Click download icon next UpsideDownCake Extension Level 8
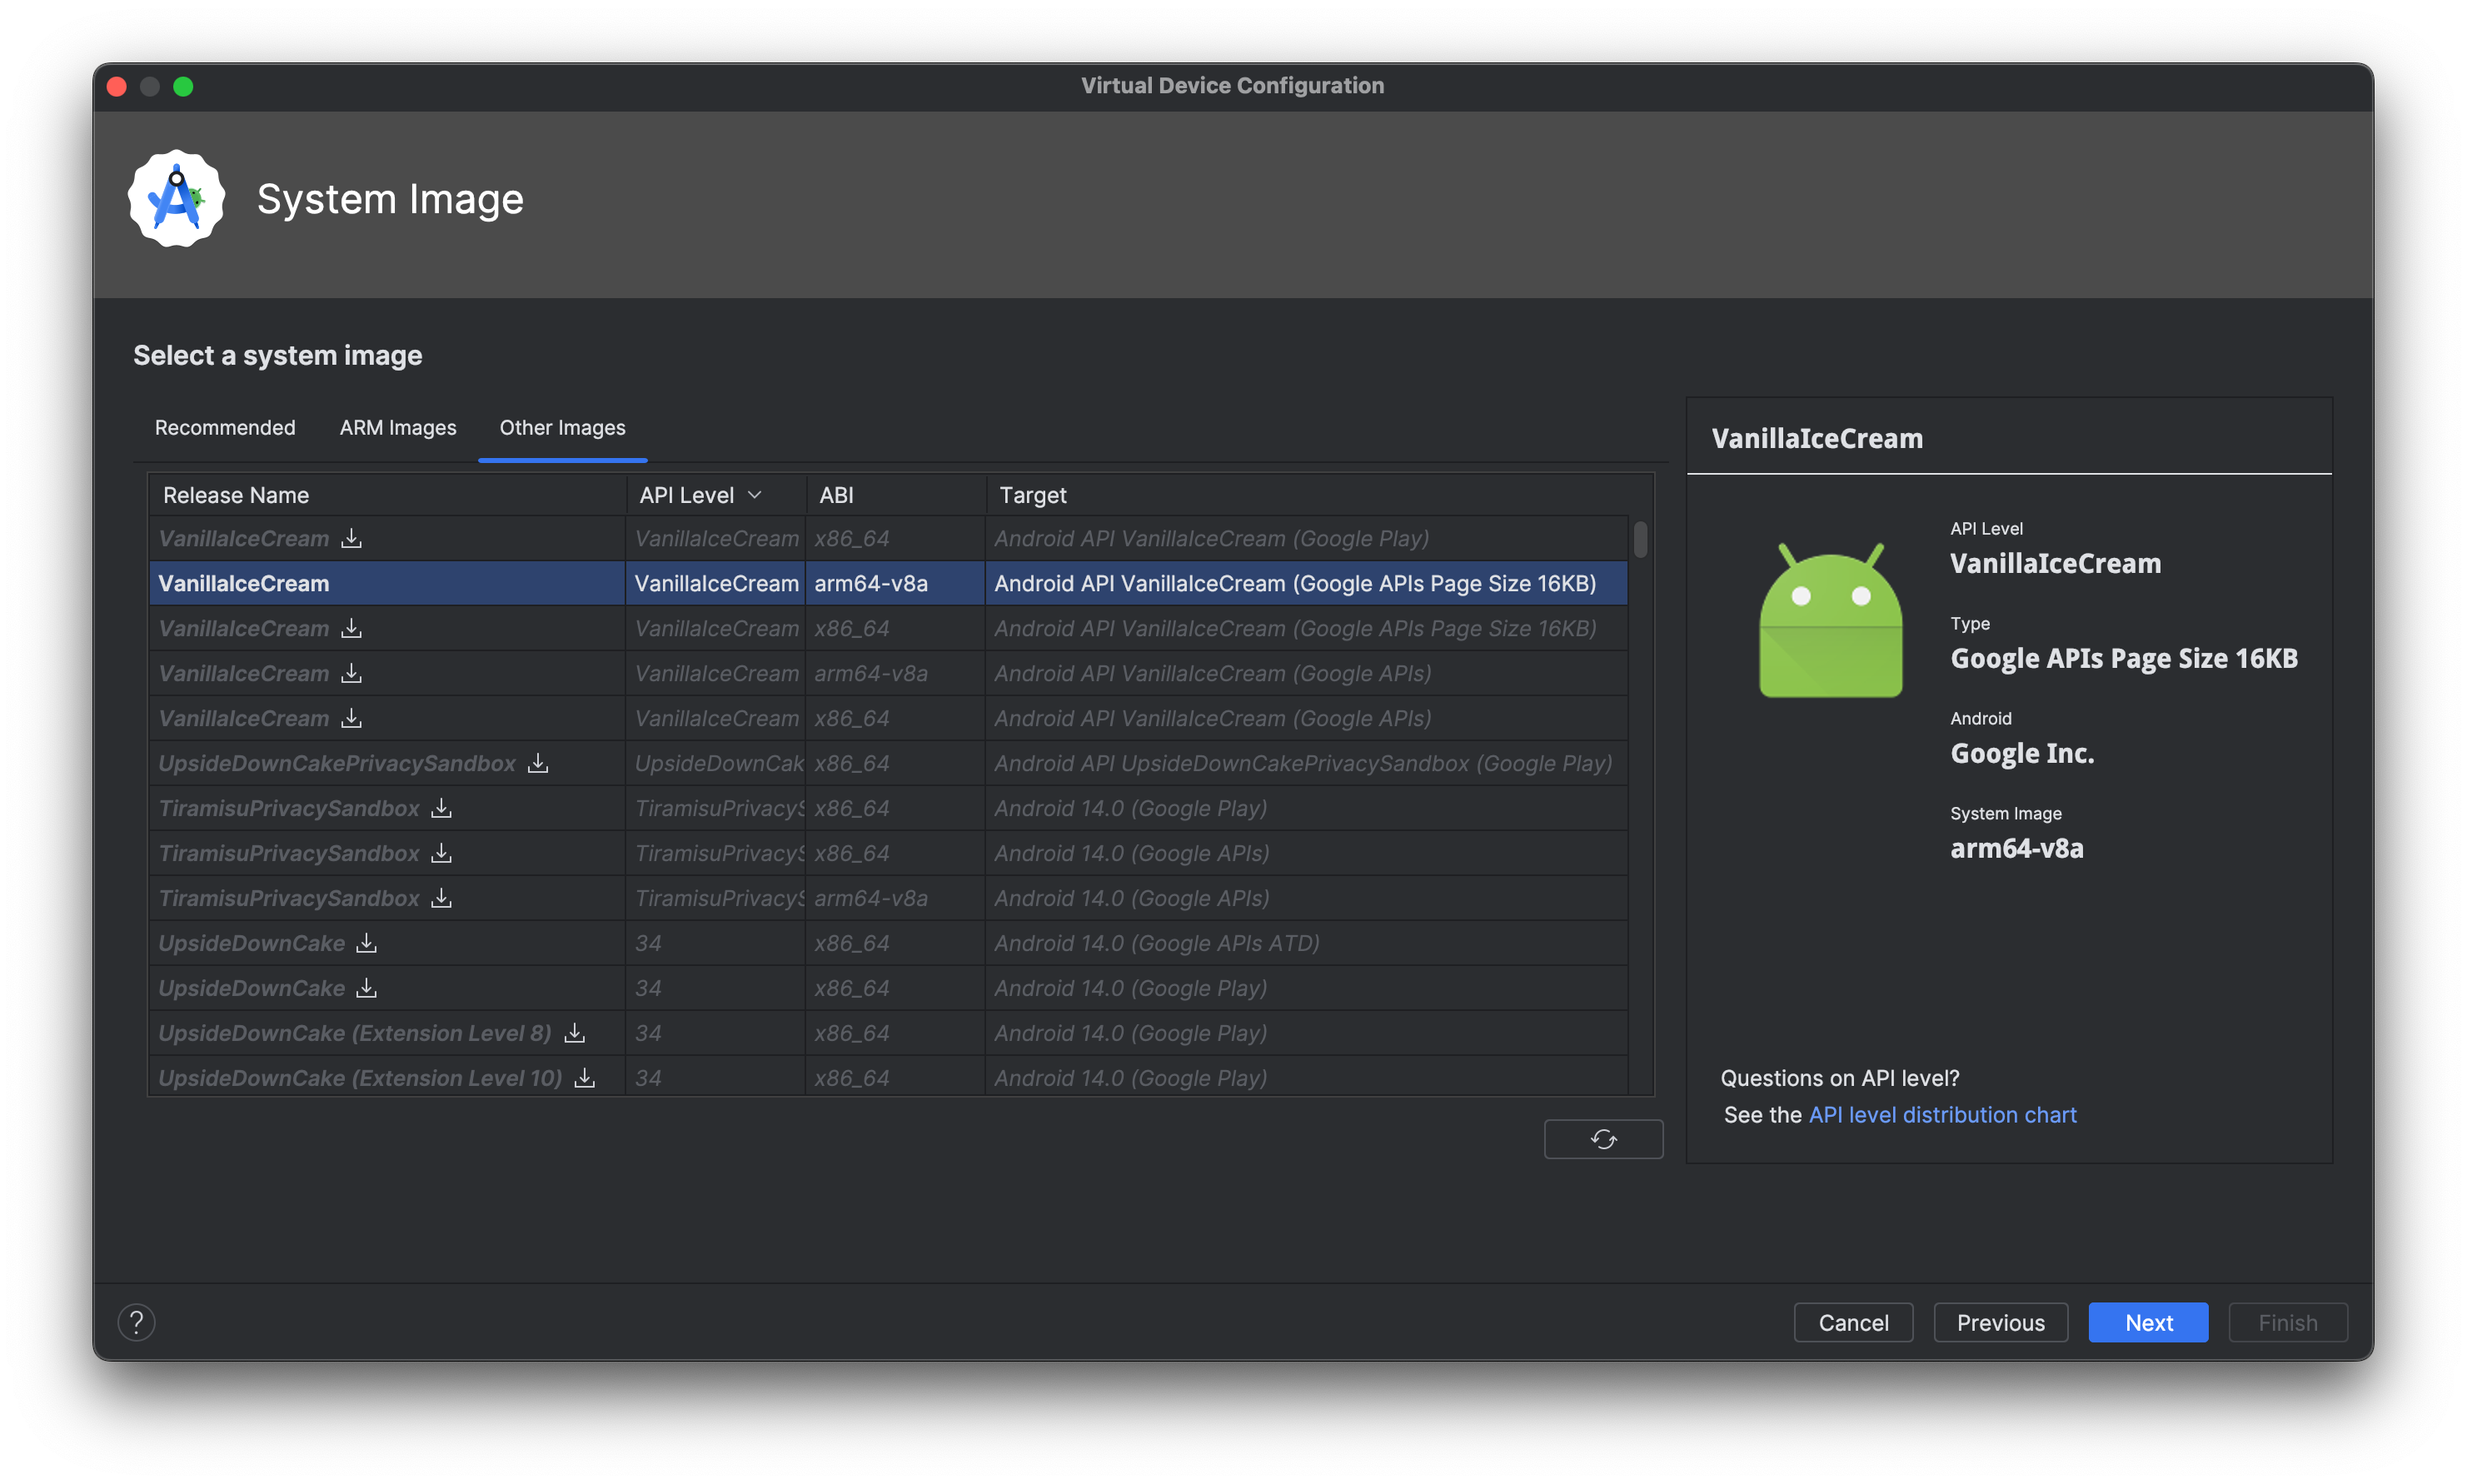Viewport: 2467px width, 1484px height. click(x=575, y=1033)
